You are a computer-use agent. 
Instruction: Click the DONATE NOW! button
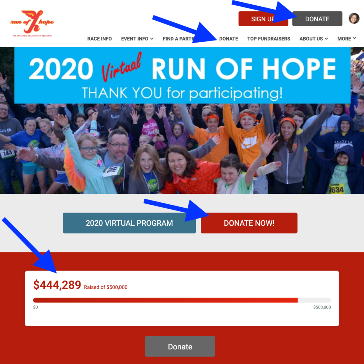pos(249,223)
